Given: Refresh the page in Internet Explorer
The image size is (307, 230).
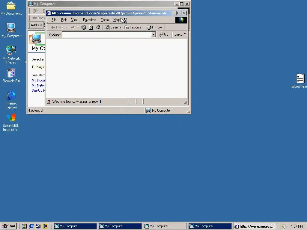Looking at the screenshot, I should coord(91,27).
